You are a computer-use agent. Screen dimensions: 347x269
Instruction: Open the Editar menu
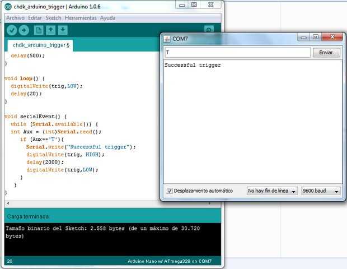point(35,18)
